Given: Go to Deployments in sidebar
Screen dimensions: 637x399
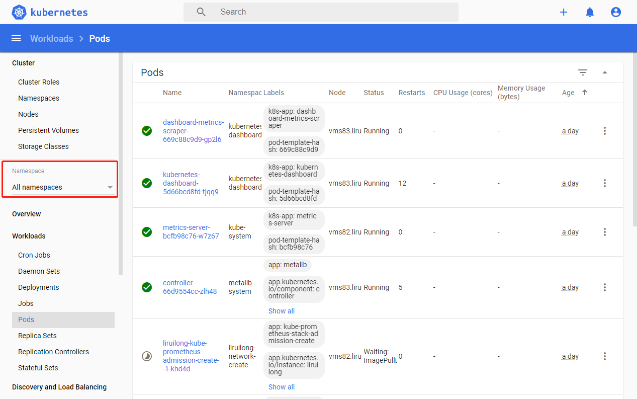Looking at the screenshot, I should click(x=39, y=287).
